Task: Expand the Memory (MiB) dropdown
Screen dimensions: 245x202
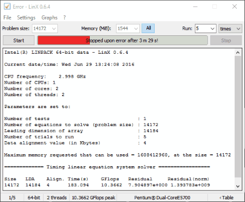Action: click(136, 29)
